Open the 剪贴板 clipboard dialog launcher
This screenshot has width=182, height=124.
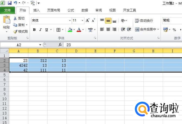click(27, 38)
